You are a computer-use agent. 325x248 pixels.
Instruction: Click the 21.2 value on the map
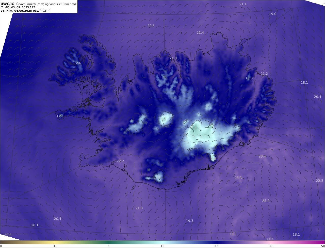264,74
